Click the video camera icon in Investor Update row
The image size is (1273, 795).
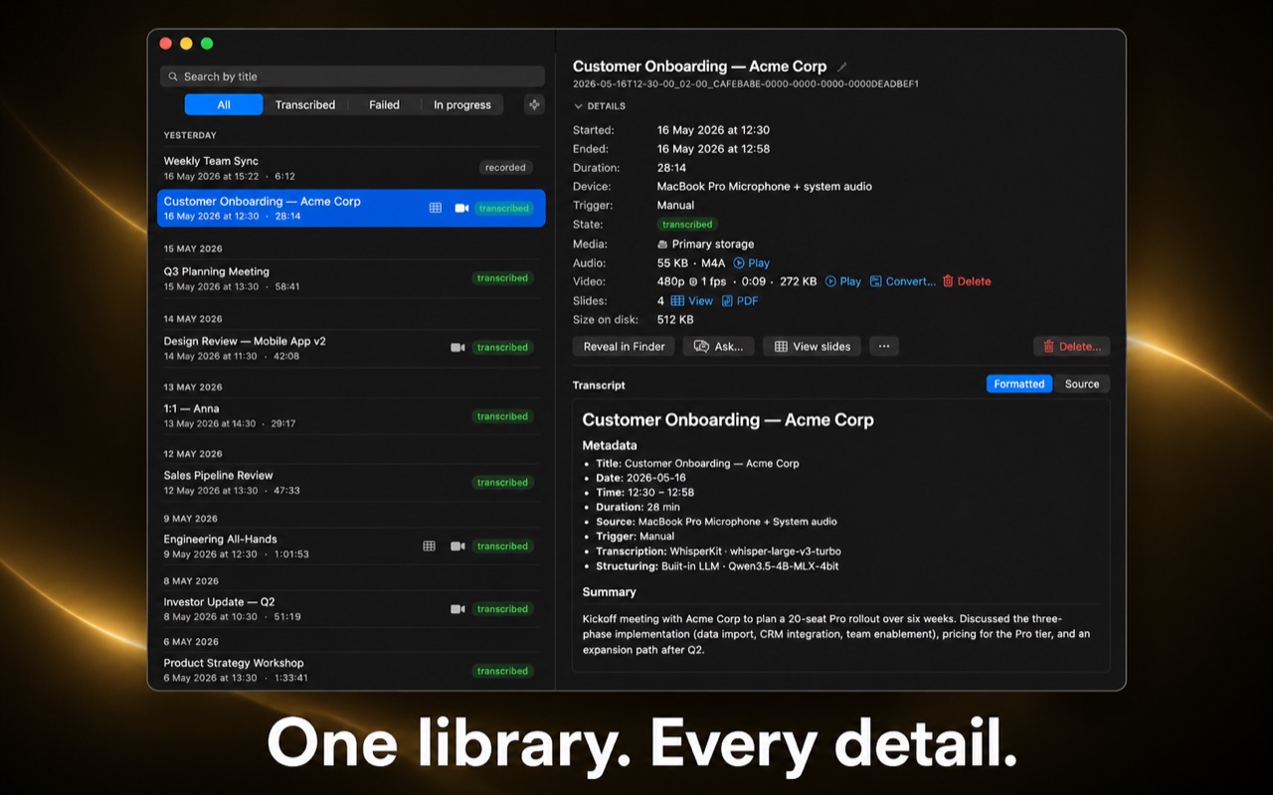pos(457,608)
